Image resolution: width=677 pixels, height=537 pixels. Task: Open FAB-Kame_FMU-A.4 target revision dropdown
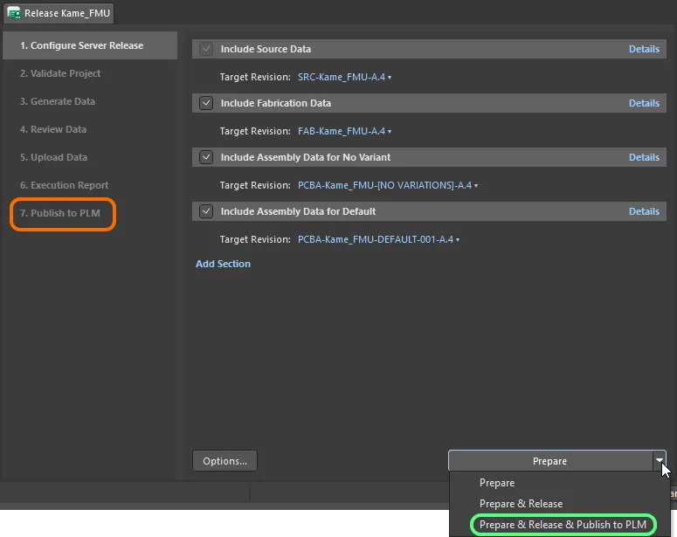[x=344, y=131]
